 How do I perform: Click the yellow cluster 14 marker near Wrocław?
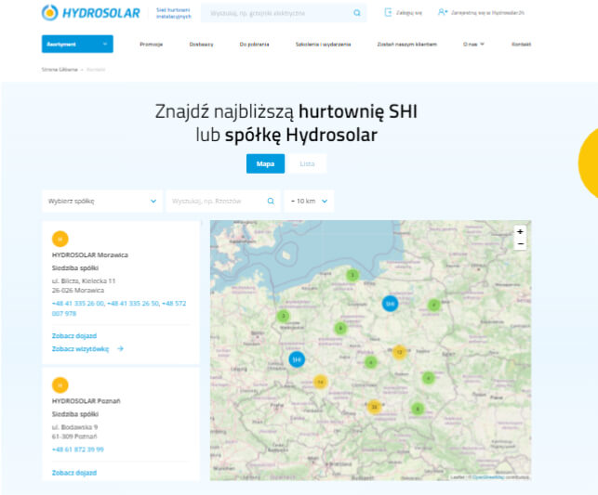coord(320,382)
